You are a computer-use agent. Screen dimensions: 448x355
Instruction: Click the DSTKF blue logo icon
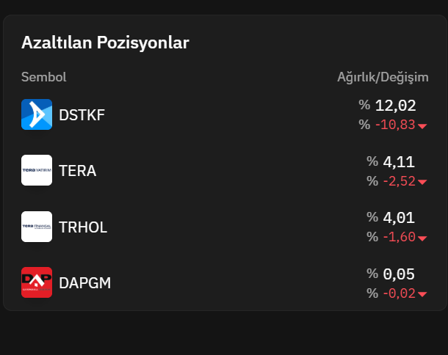click(x=37, y=114)
